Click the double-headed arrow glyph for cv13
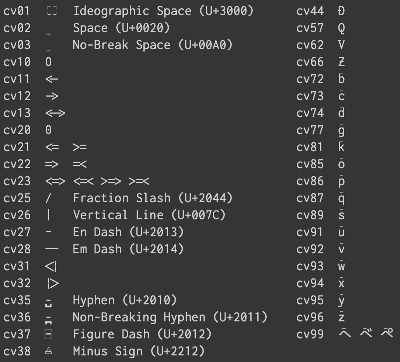This screenshot has height=362, width=400. [55, 113]
